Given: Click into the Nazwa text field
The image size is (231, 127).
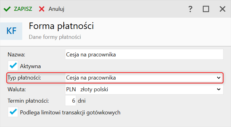Looking at the screenshot, I should tap(144, 55).
